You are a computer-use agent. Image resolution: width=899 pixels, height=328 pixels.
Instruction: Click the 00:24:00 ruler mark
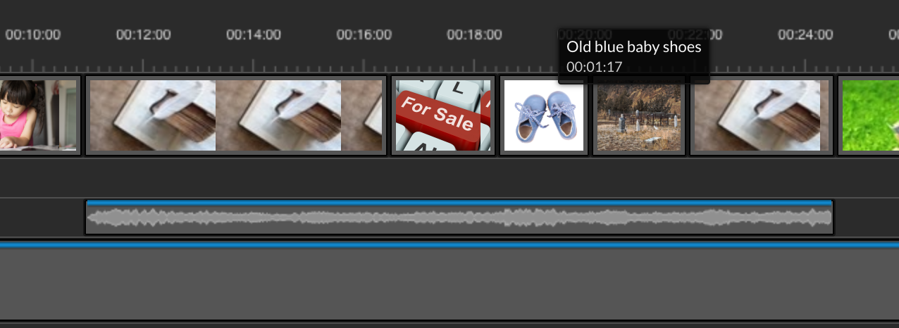pos(805,34)
